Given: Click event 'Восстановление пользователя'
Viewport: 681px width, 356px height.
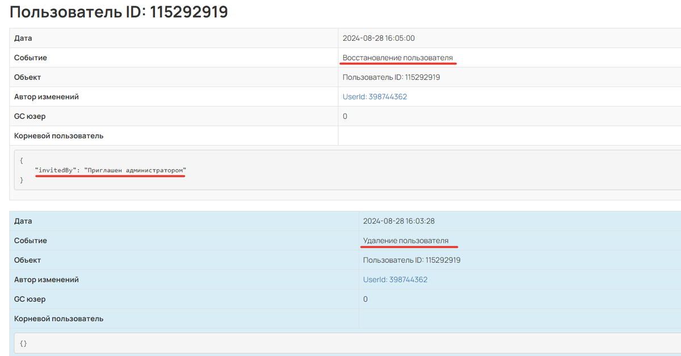Looking at the screenshot, I should click(398, 58).
